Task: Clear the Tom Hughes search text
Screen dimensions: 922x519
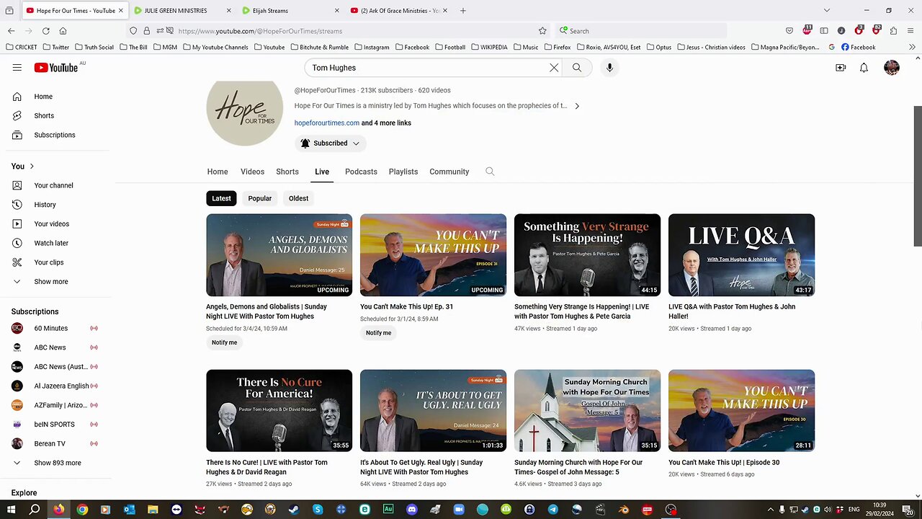Action: 554,68
